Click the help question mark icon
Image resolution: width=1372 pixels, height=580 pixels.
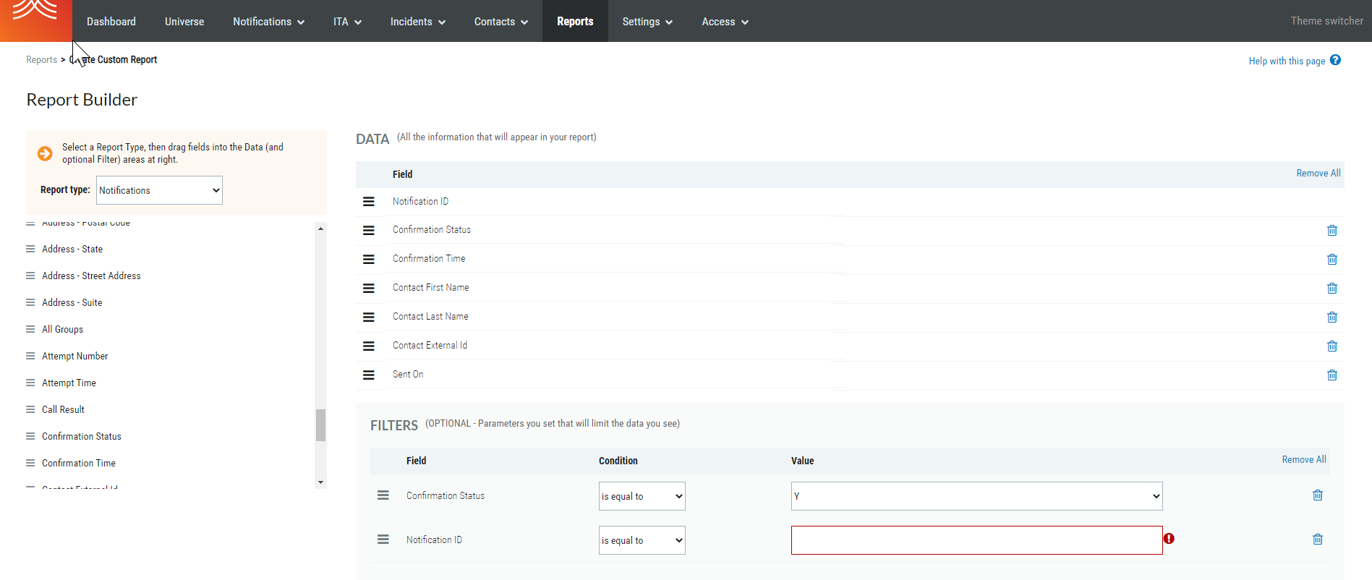pyautogui.click(x=1335, y=60)
